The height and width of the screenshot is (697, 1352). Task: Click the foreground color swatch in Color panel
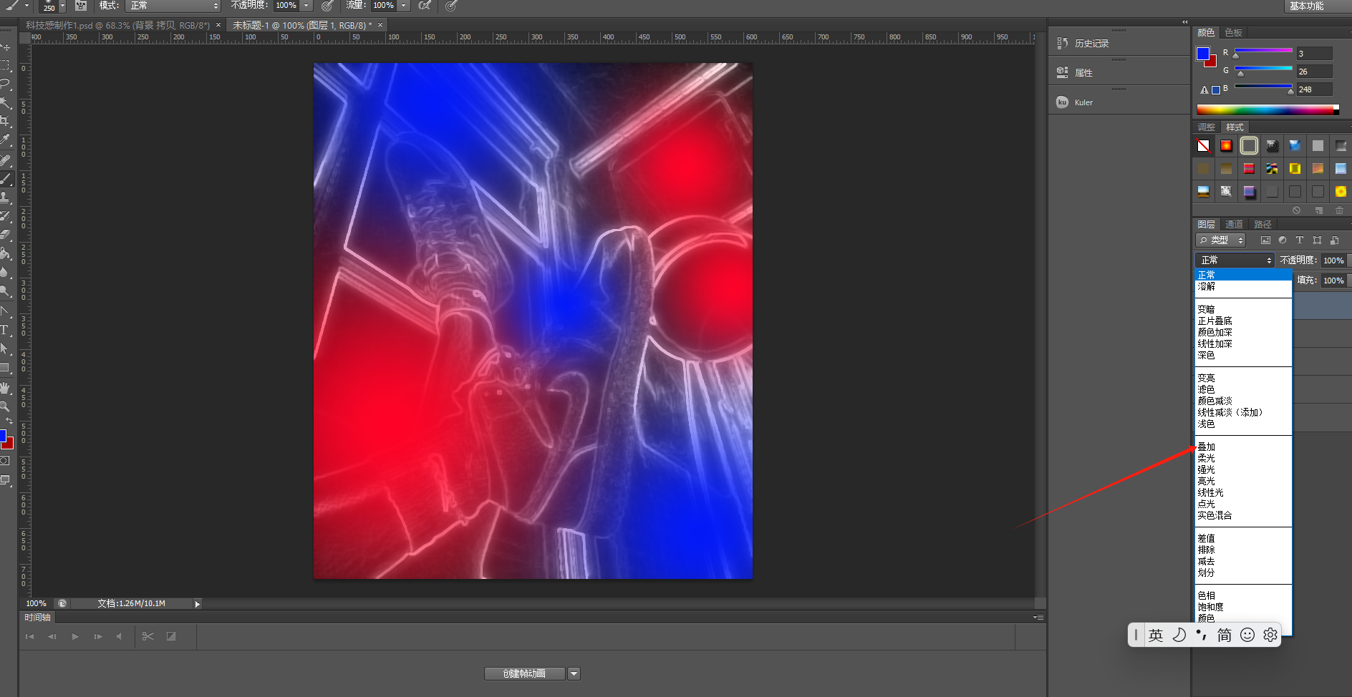pyautogui.click(x=1203, y=54)
